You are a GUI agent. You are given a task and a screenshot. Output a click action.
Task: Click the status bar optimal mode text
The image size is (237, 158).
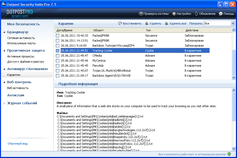tap(192, 154)
